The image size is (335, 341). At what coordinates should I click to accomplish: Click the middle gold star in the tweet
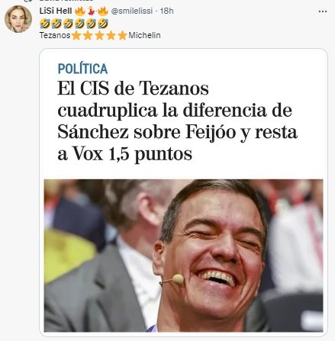[99, 35]
